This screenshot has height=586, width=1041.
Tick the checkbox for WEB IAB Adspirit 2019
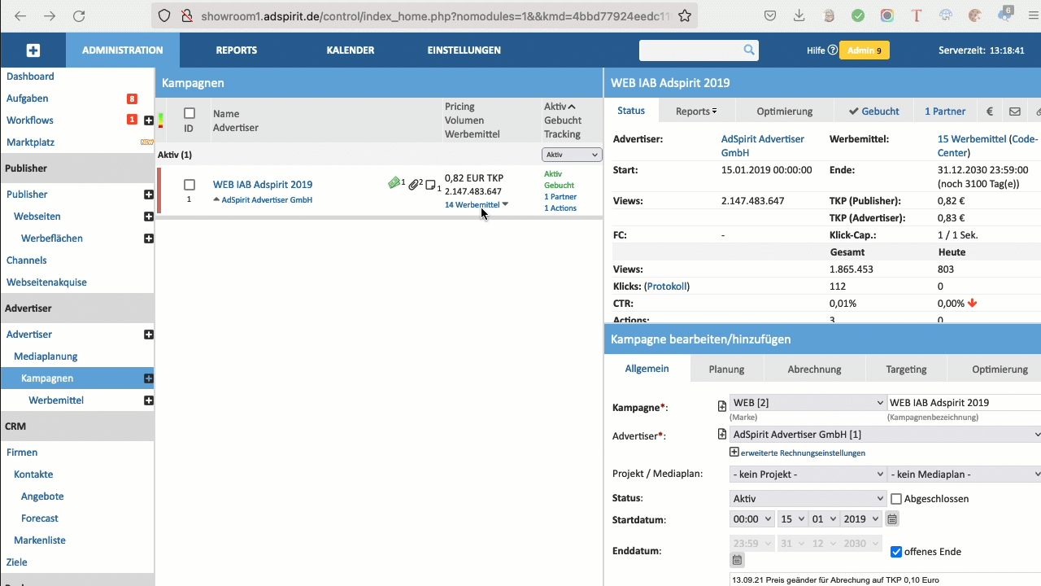pyautogui.click(x=189, y=185)
